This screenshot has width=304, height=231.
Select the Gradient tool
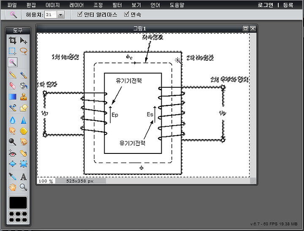(x=12, y=97)
